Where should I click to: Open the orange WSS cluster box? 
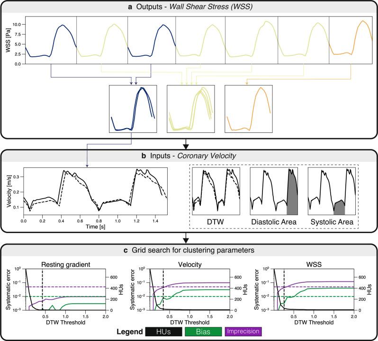coord(248,109)
